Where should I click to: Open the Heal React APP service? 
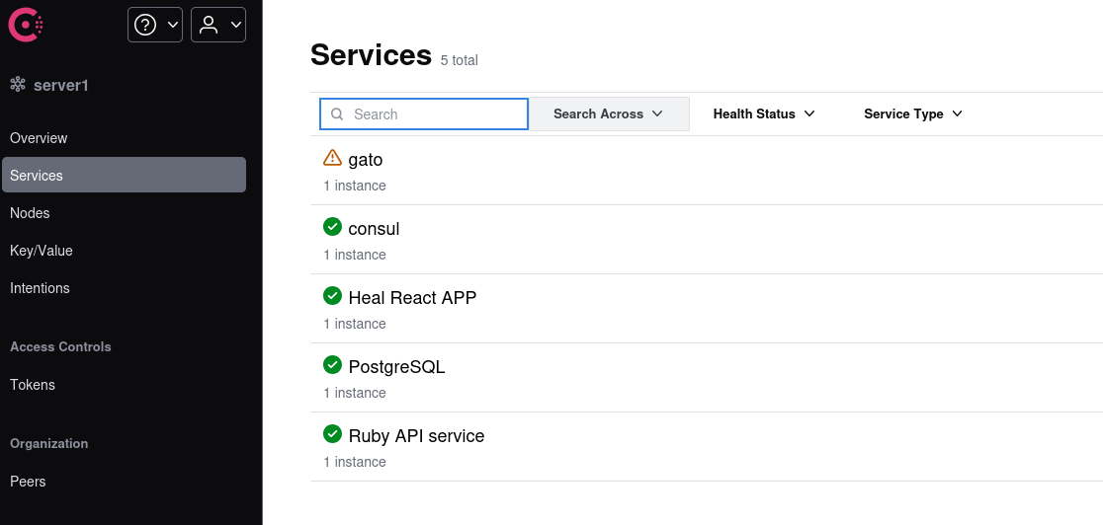pyautogui.click(x=412, y=298)
